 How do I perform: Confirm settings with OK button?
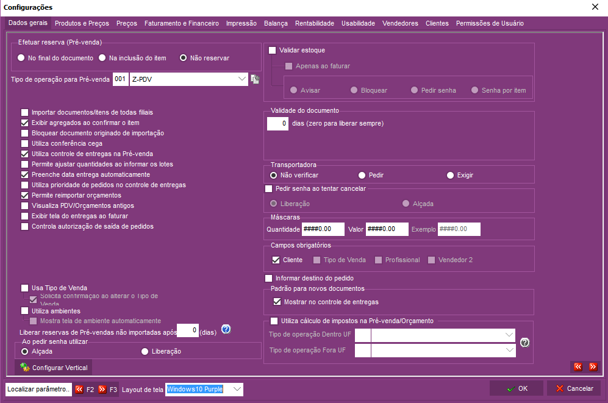coord(517,388)
